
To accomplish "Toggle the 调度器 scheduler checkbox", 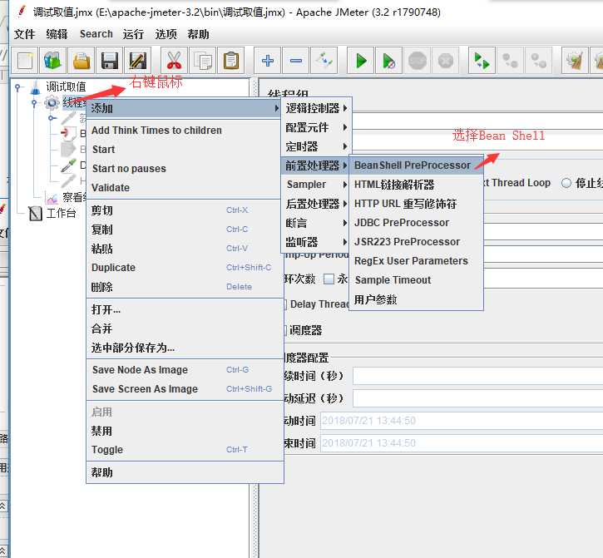I will coord(285,330).
